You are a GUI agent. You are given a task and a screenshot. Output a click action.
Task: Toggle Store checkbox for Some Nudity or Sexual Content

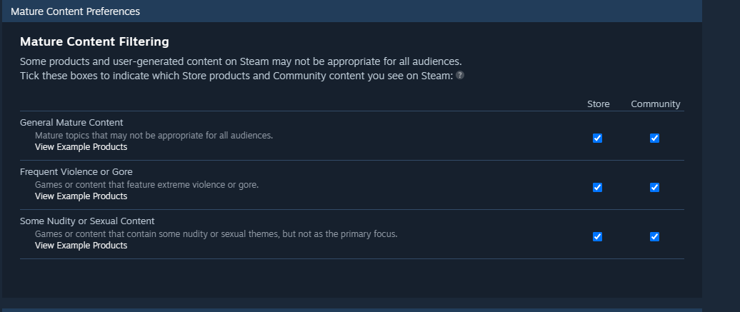click(x=598, y=237)
